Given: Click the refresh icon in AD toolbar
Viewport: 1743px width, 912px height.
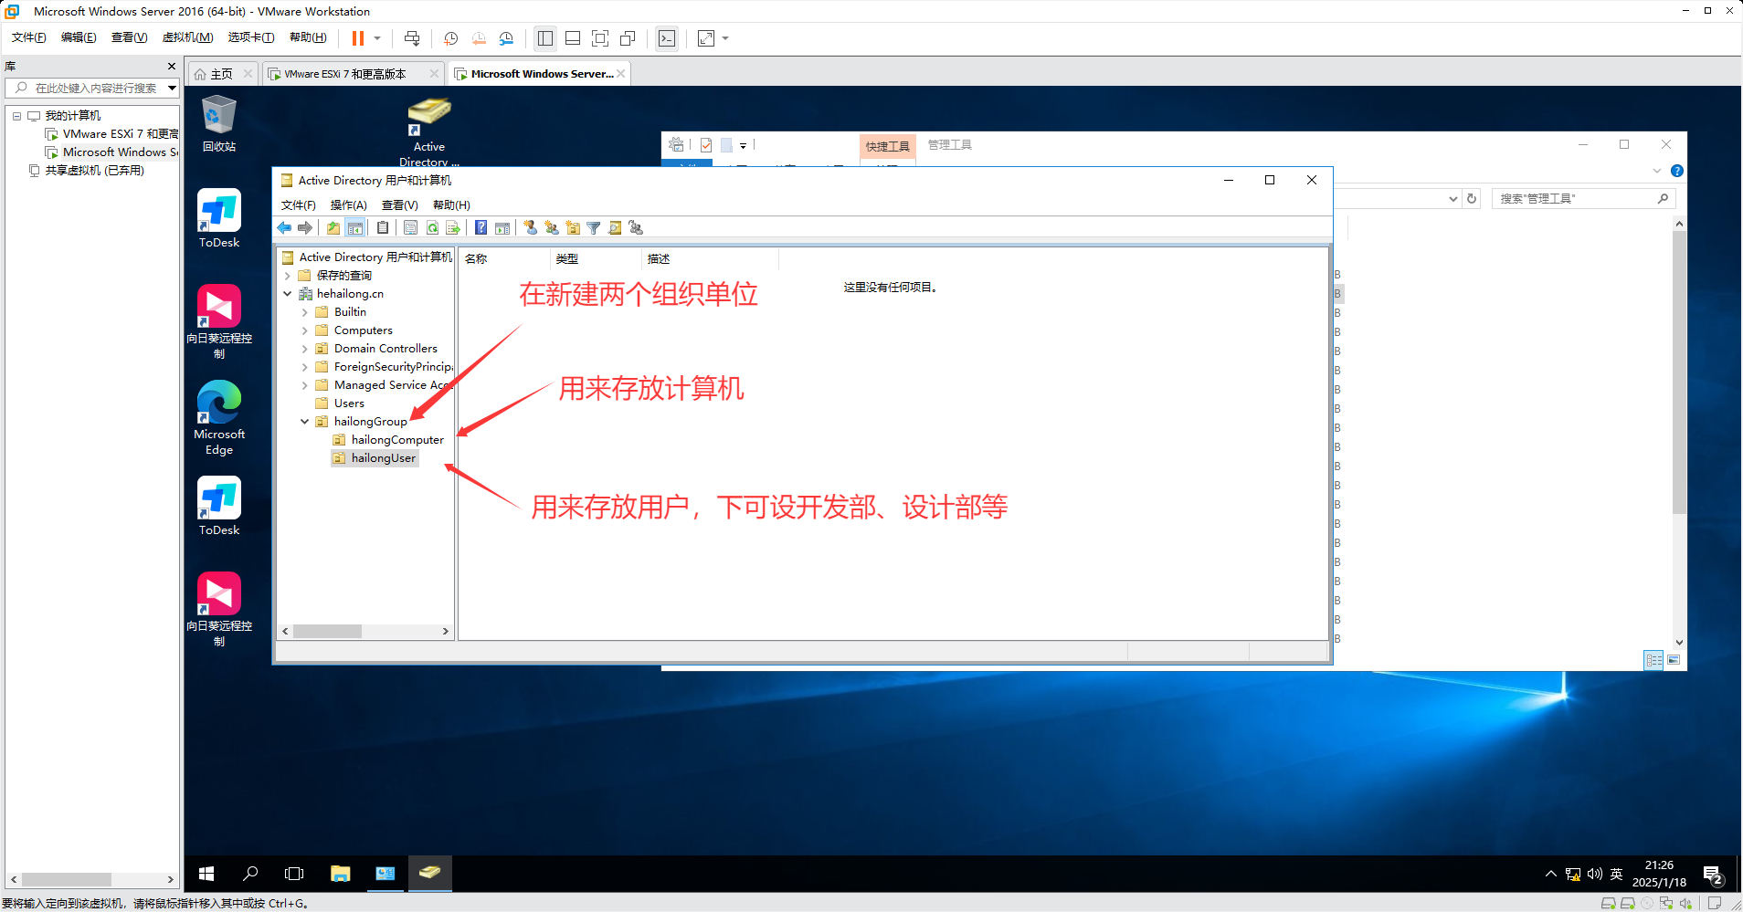Looking at the screenshot, I should (x=432, y=228).
